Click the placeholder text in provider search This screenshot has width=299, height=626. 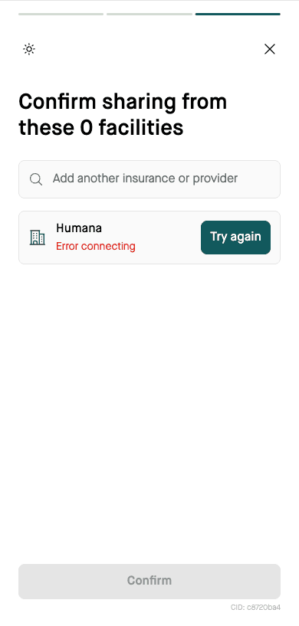click(x=145, y=178)
